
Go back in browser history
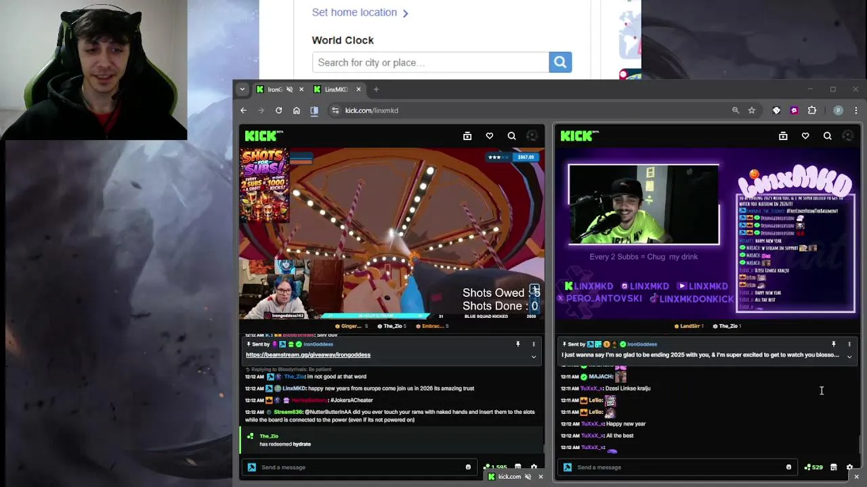243,110
